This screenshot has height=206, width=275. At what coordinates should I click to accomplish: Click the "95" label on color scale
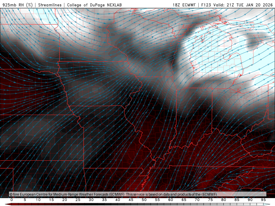(263, 200)
